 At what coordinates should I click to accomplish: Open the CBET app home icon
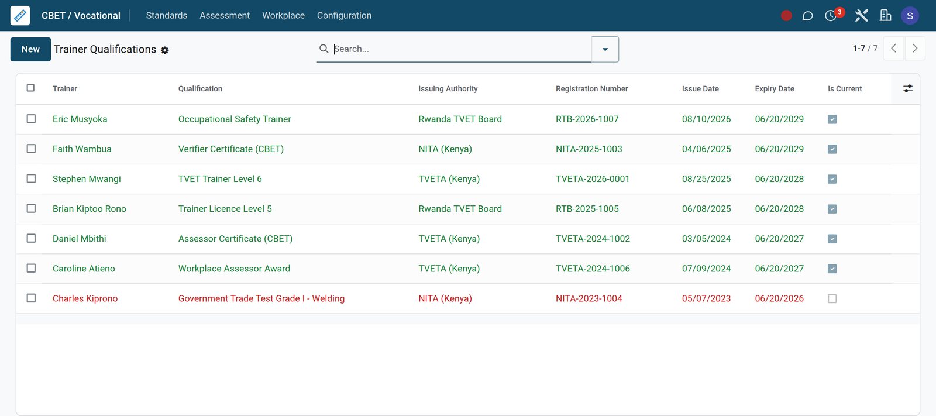20,15
